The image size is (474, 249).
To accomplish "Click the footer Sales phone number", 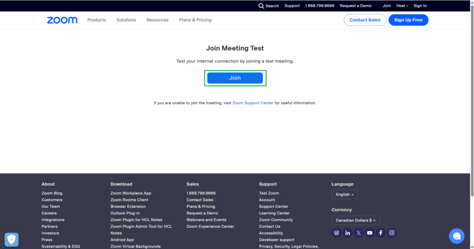I will pyautogui.click(x=201, y=193).
